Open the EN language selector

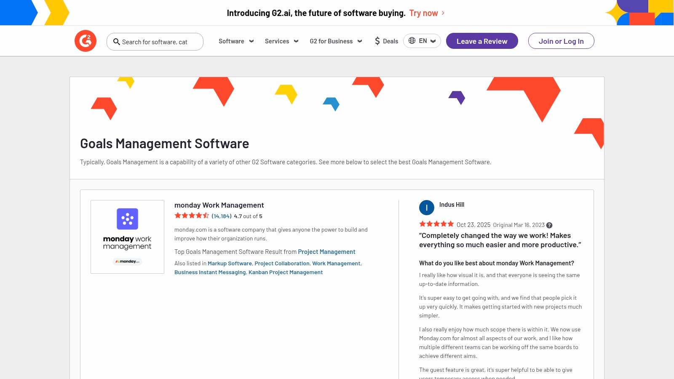(x=422, y=41)
